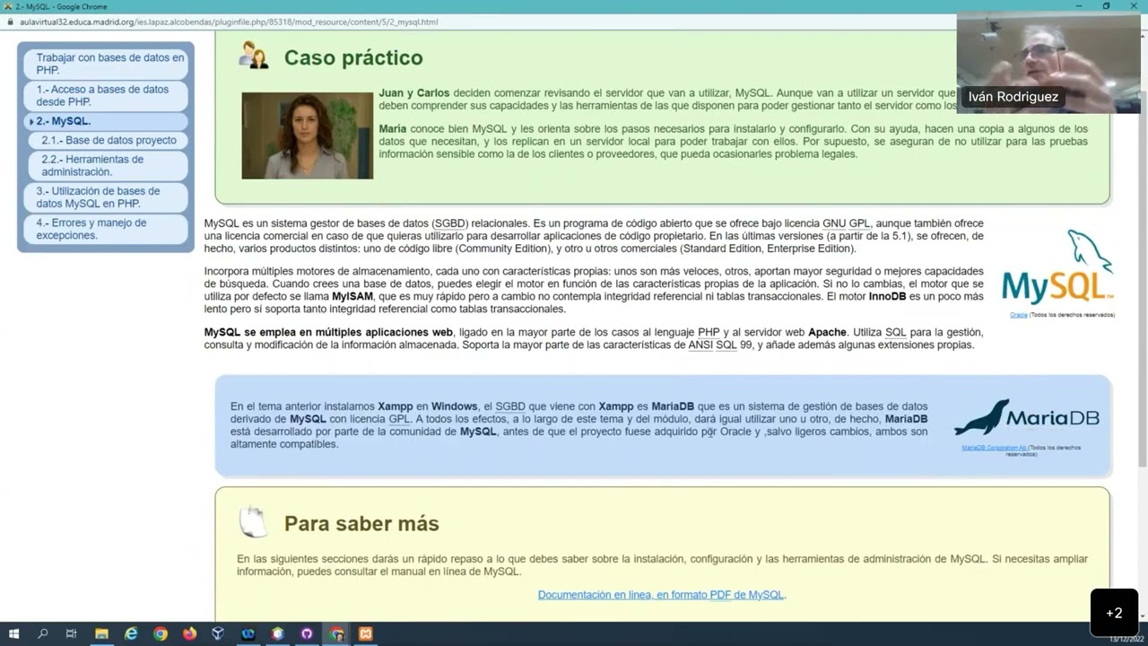Click the Para saber más paper icon
The height and width of the screenshot is (646, 1148).
coord(253,521)
